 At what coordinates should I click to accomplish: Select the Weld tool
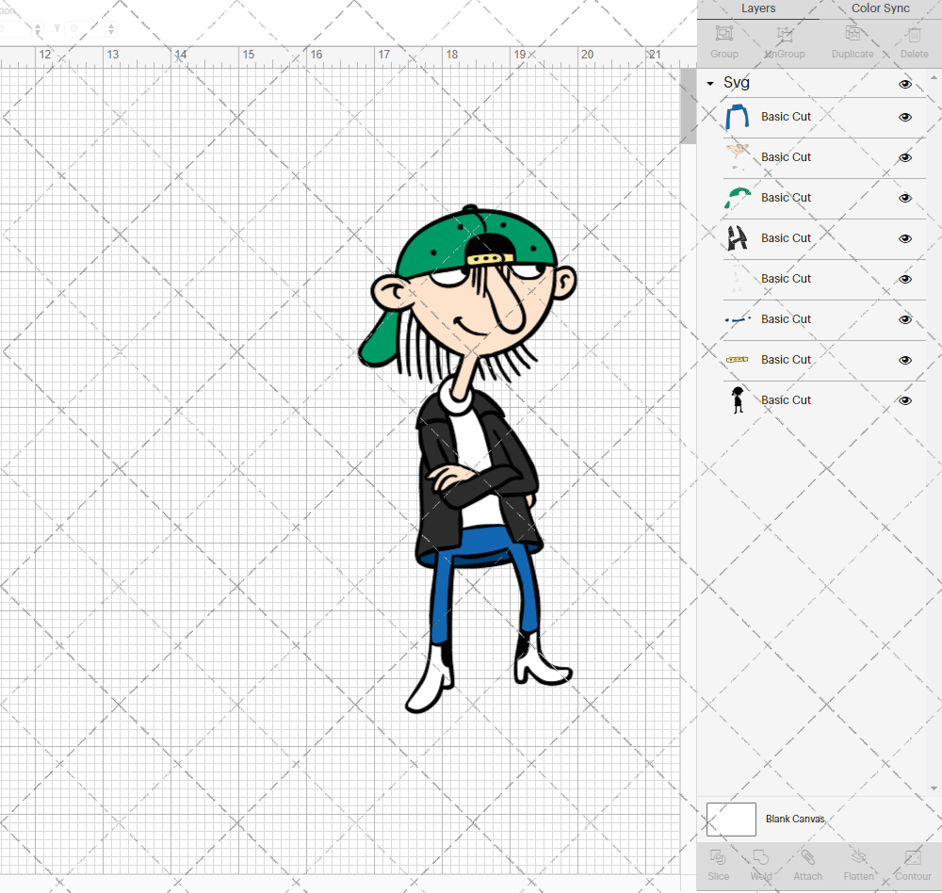tap(760, 857)
